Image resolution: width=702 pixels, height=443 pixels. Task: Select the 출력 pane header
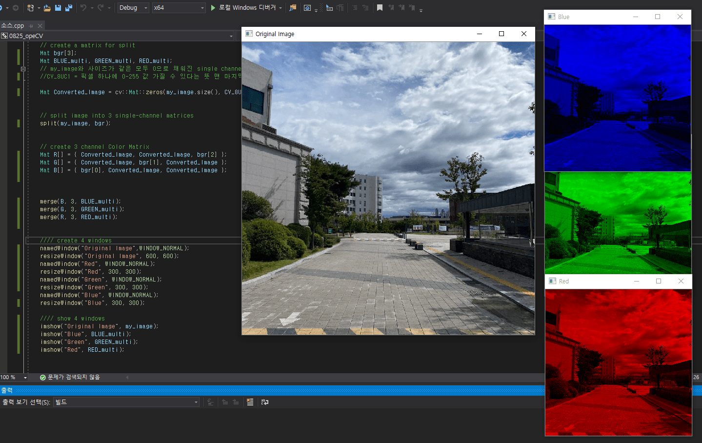click(6, 390)
